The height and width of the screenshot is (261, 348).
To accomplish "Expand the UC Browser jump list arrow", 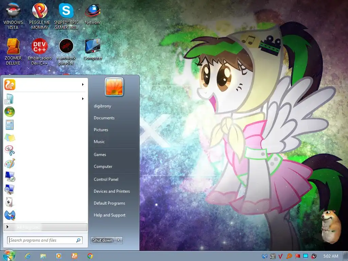I will (x=83, y=85).
